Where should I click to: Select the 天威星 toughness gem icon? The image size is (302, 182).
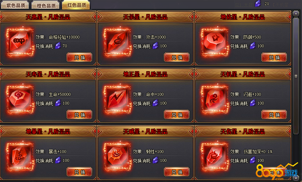[x=117, y=157]
